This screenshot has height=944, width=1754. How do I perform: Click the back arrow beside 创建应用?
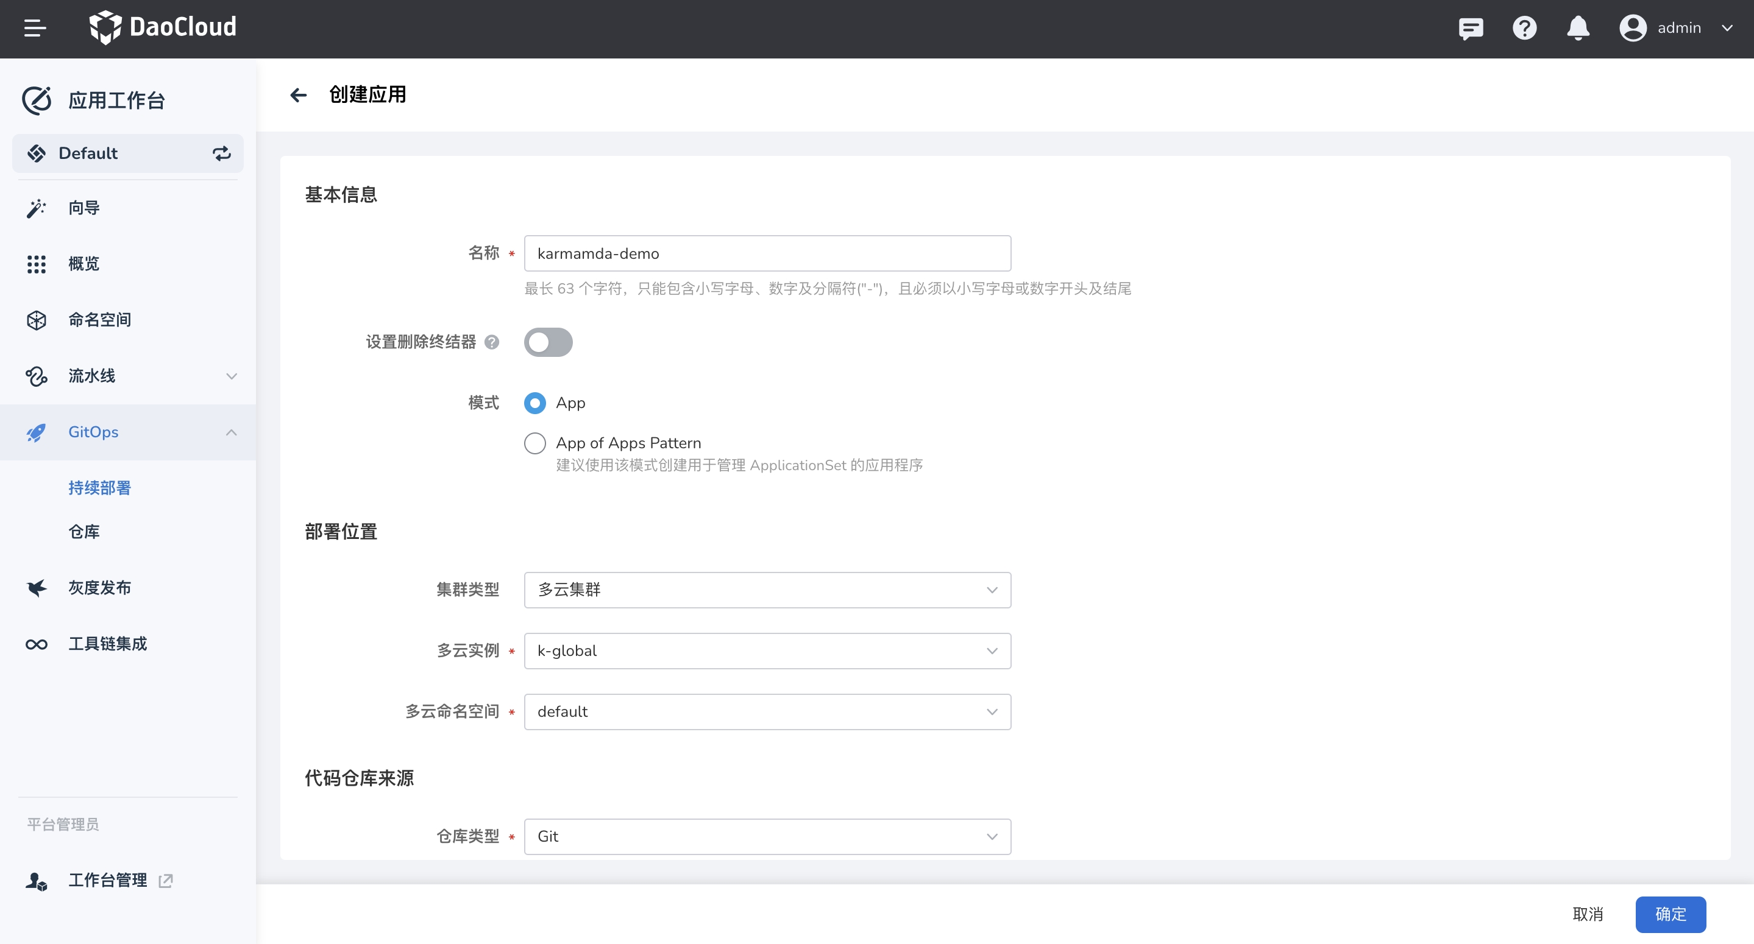[x=298, y=94]
